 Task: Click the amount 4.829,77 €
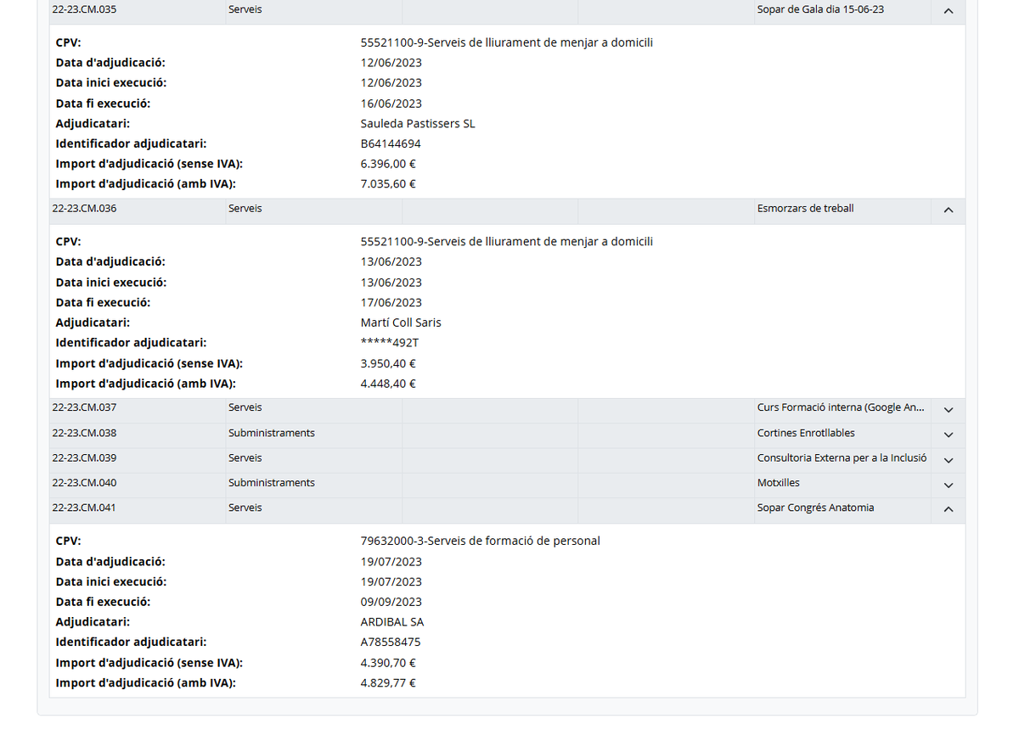click(388, 682)
